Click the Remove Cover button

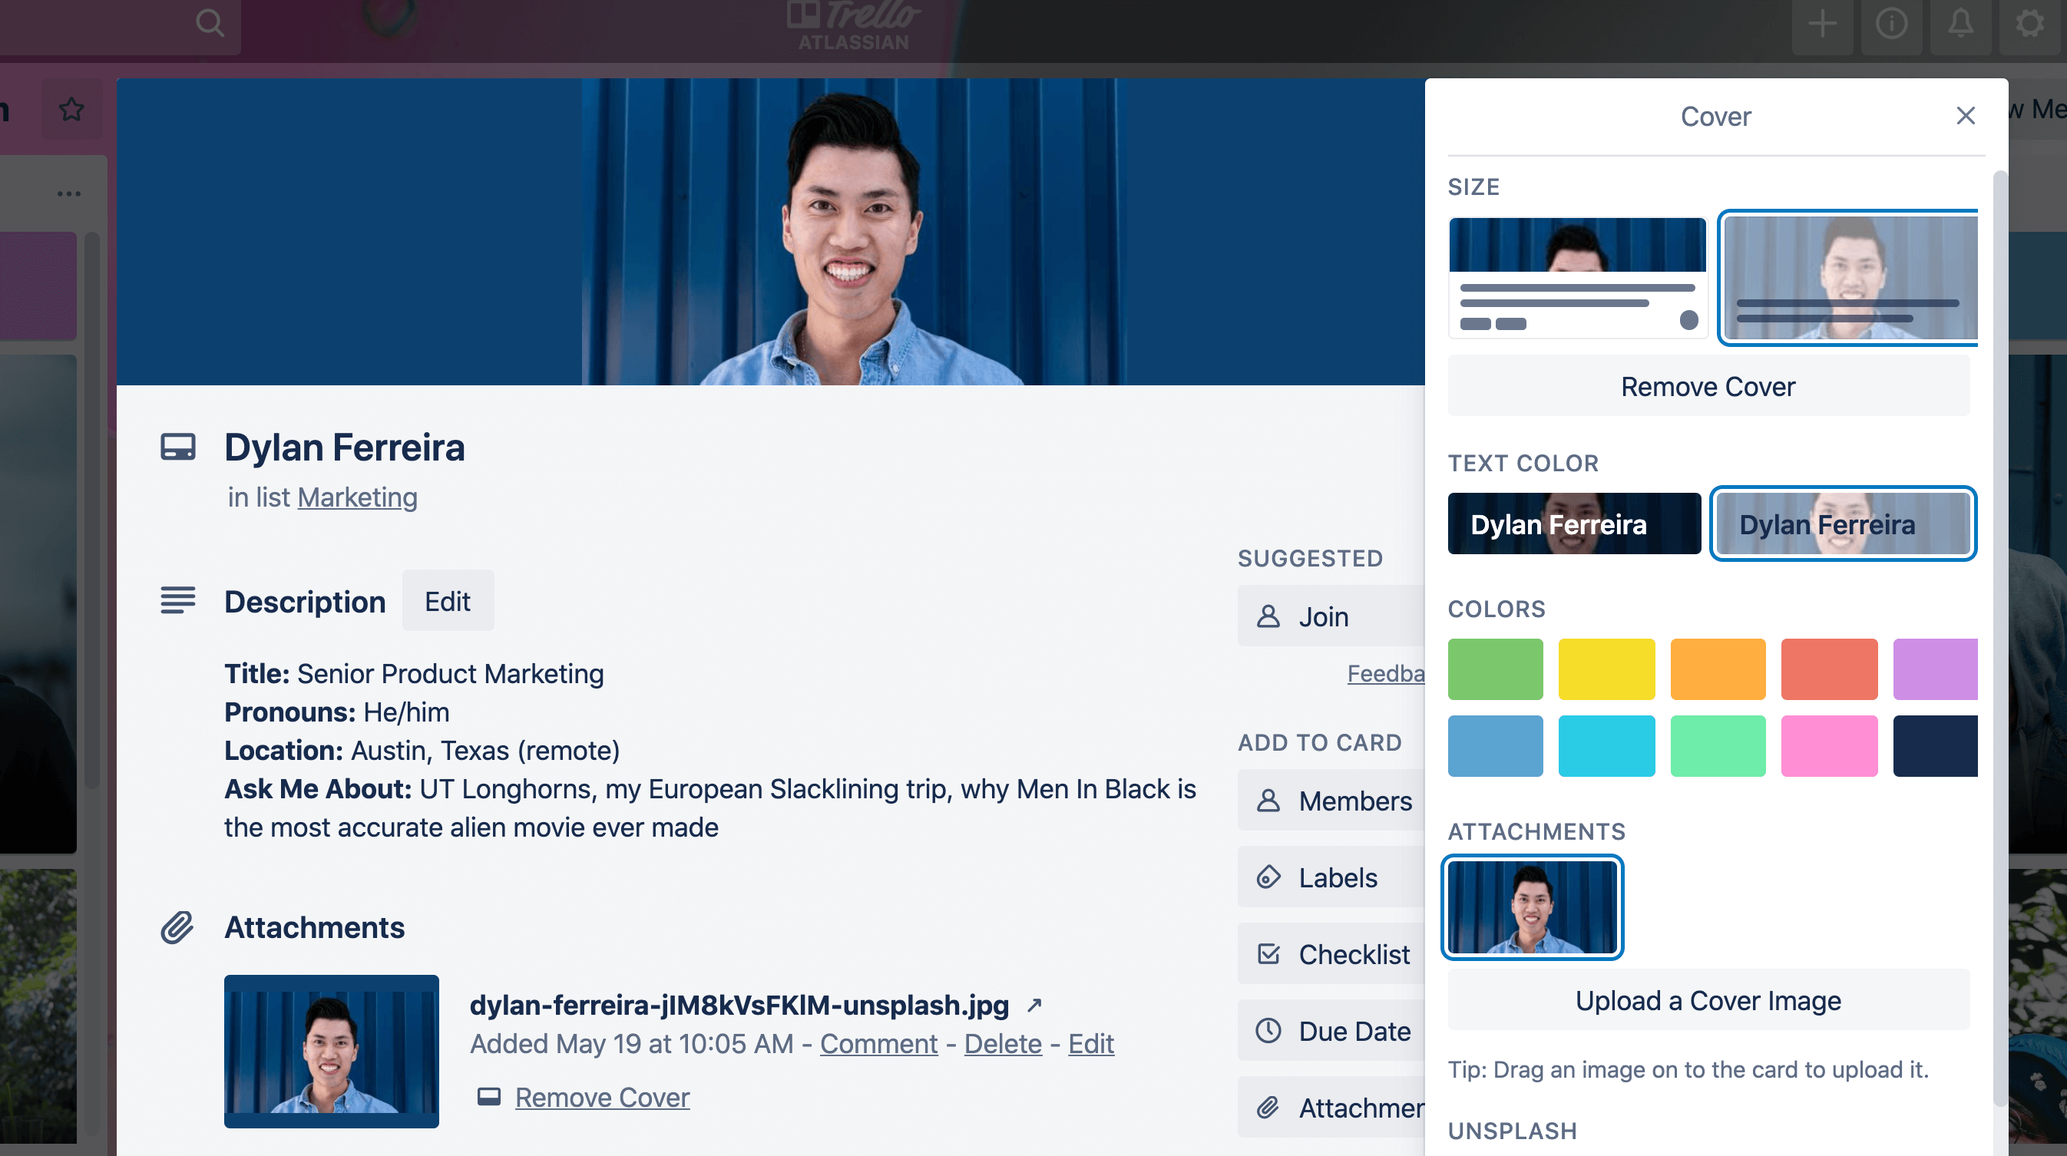click(x=1708, y=386)
